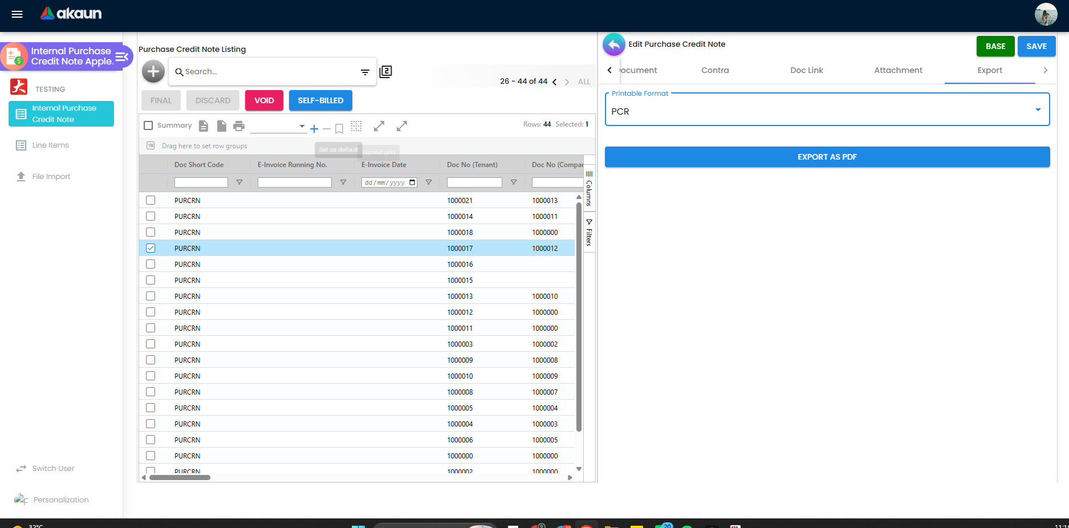Toggle the Summary checkbox

coord(148,125)
